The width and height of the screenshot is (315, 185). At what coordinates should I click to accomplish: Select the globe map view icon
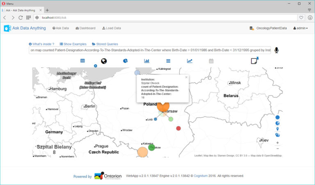click(x=104, y=61)
